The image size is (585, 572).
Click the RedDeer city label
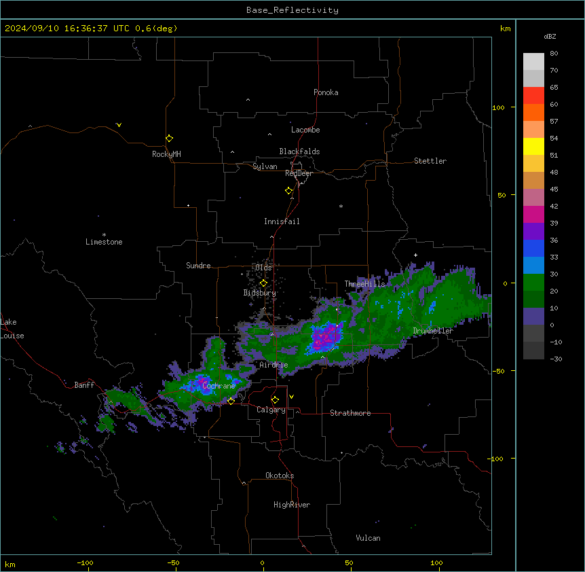tap(299, 173)
